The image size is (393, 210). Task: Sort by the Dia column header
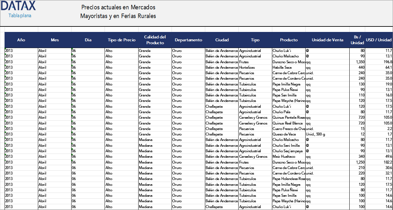click(87, 40)
